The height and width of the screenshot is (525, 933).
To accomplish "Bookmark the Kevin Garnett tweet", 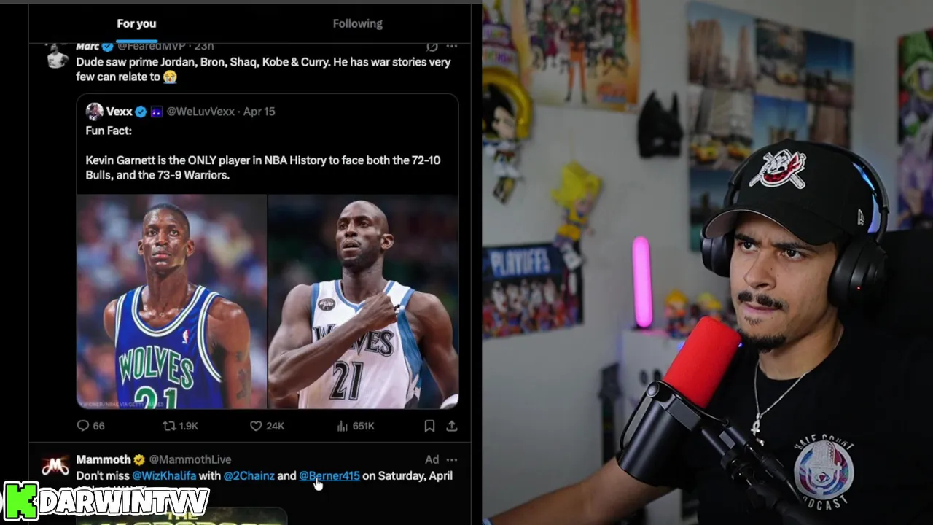I will point(429,426).
